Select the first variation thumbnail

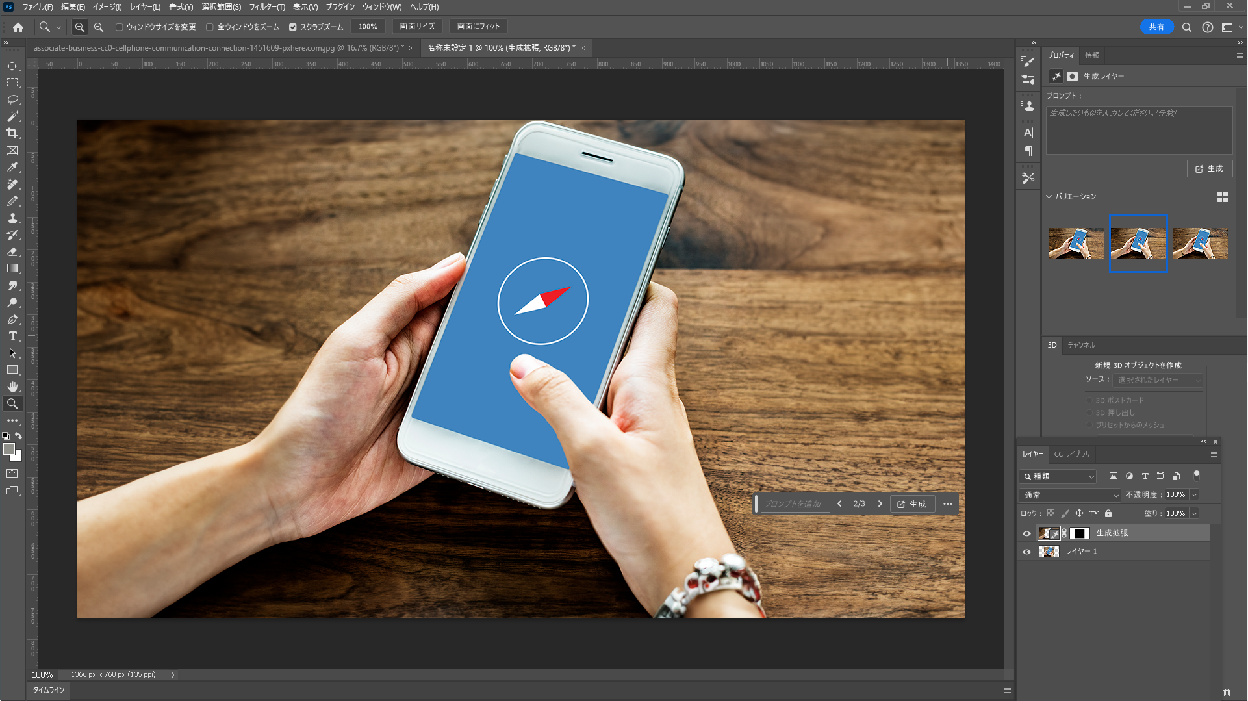[x=1076, y=243]
